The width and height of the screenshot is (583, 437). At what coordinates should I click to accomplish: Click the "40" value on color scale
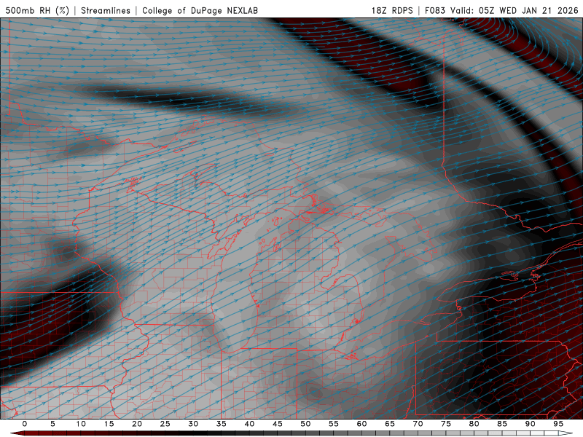click(249, 424)
